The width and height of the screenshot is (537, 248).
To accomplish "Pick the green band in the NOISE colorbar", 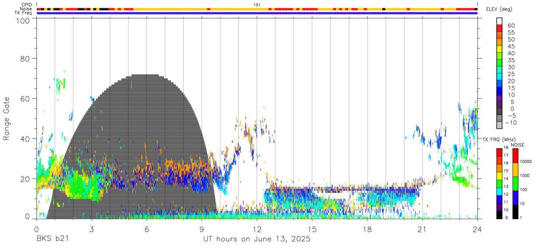I will [515, 183].
